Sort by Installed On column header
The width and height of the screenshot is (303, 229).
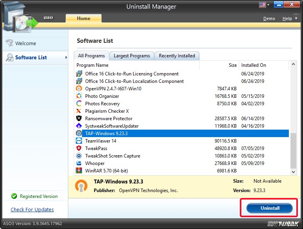pyautogui.click(x=264, y=65)
